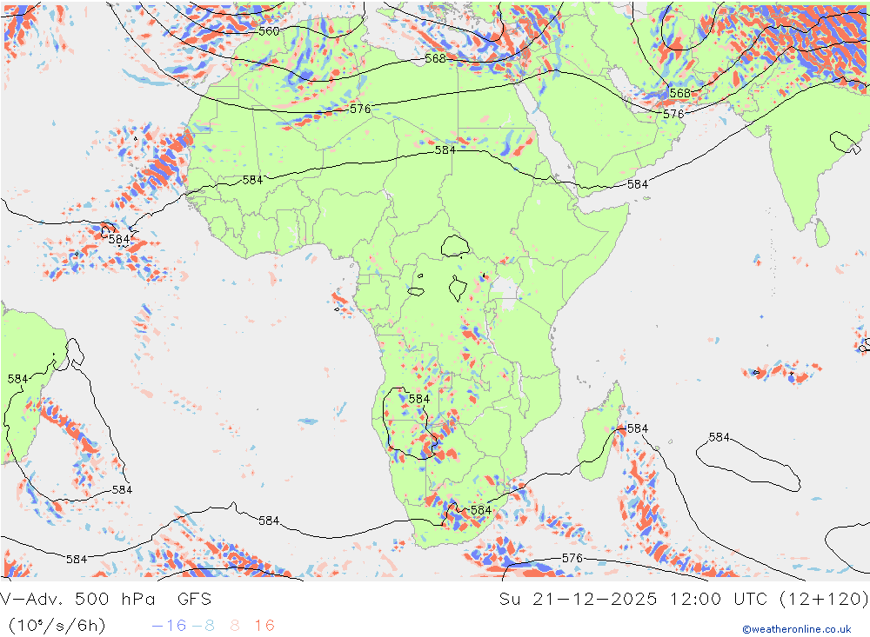Click the 568 contour label over Iran
This screenshot has height=637, width=870.
(679, 93)
